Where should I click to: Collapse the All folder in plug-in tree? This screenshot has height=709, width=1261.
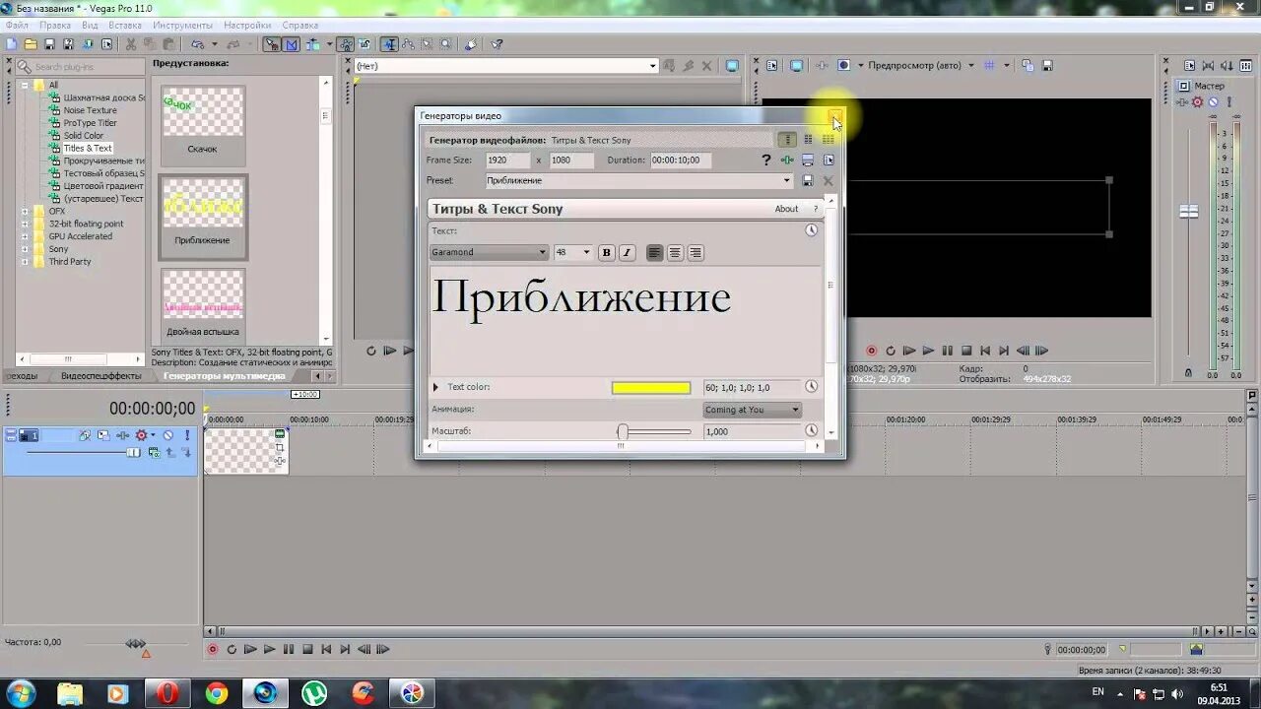point(26,85)
